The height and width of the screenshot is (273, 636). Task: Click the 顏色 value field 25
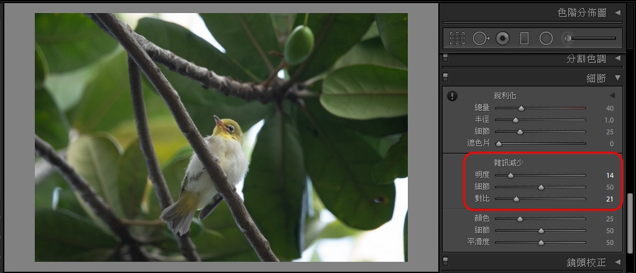[x=610, y=219]
